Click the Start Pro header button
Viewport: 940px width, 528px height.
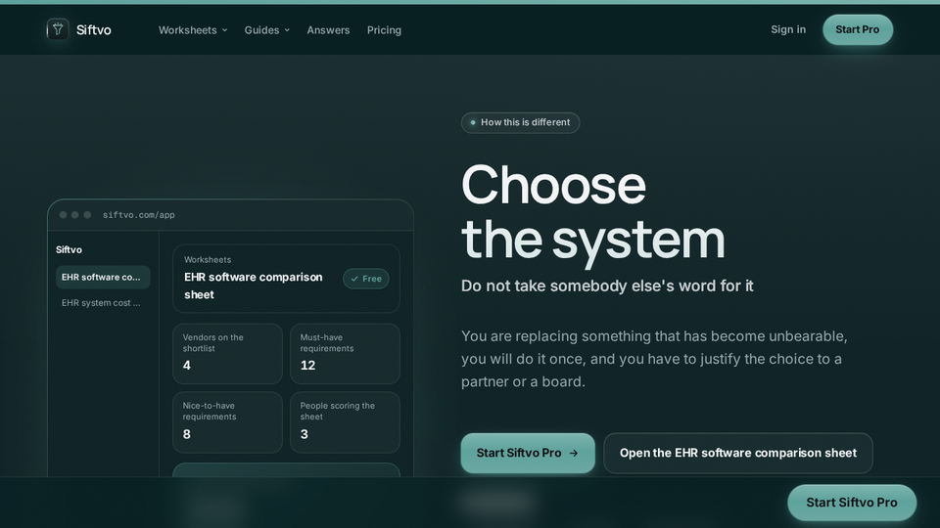858,29
